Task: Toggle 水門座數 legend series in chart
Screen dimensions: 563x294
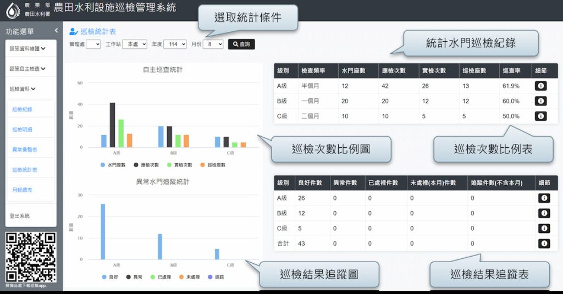Action: click(x=112, y=165)
